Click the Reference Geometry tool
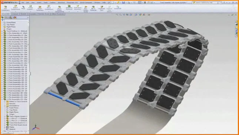The height and width of the screenshot is (135, 239). pos(78,7)
